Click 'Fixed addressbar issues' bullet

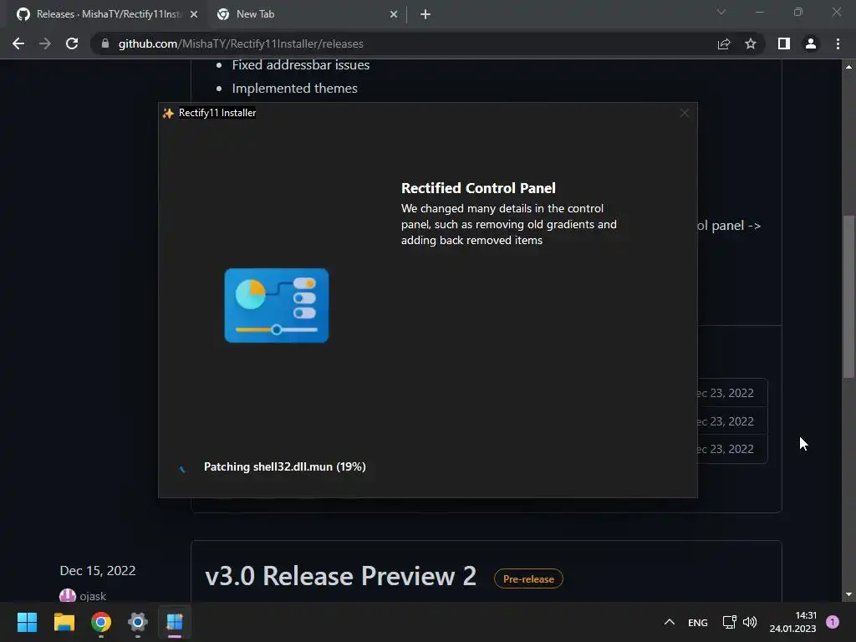(x=301, y=65)
